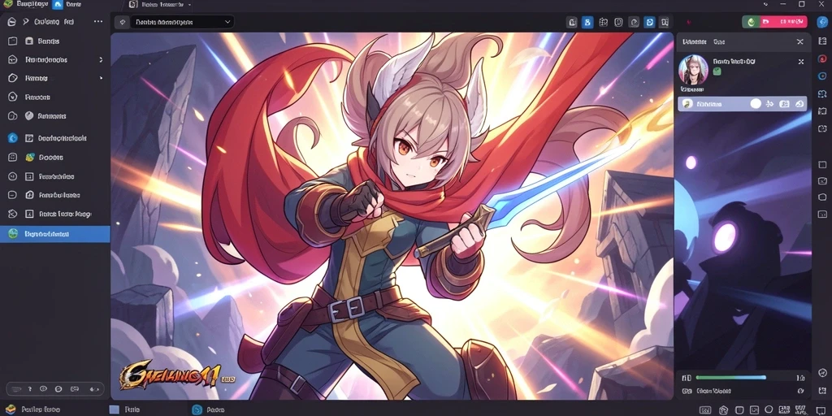832x416 pixels.
Task: Click the blue ring icon in the far-right strip
Action: (x=822, y=76)
